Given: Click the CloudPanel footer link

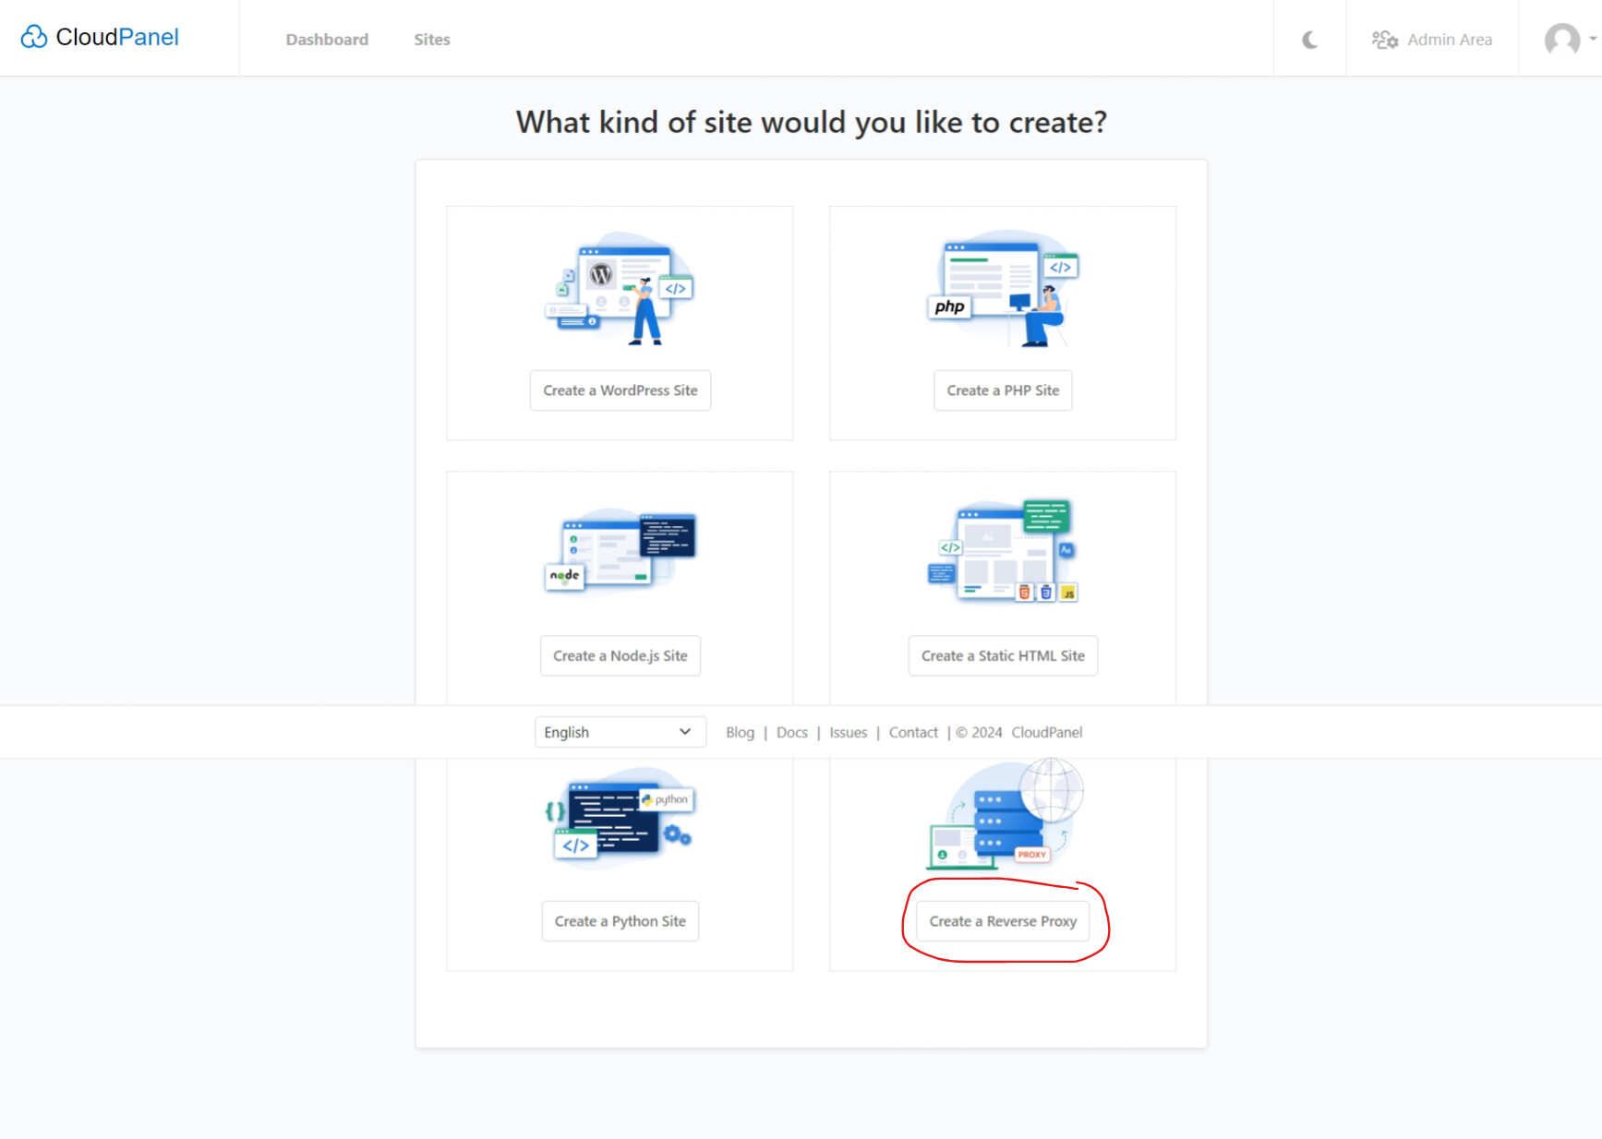Looking at the screenshot, I should click(x=1047, y=732).
